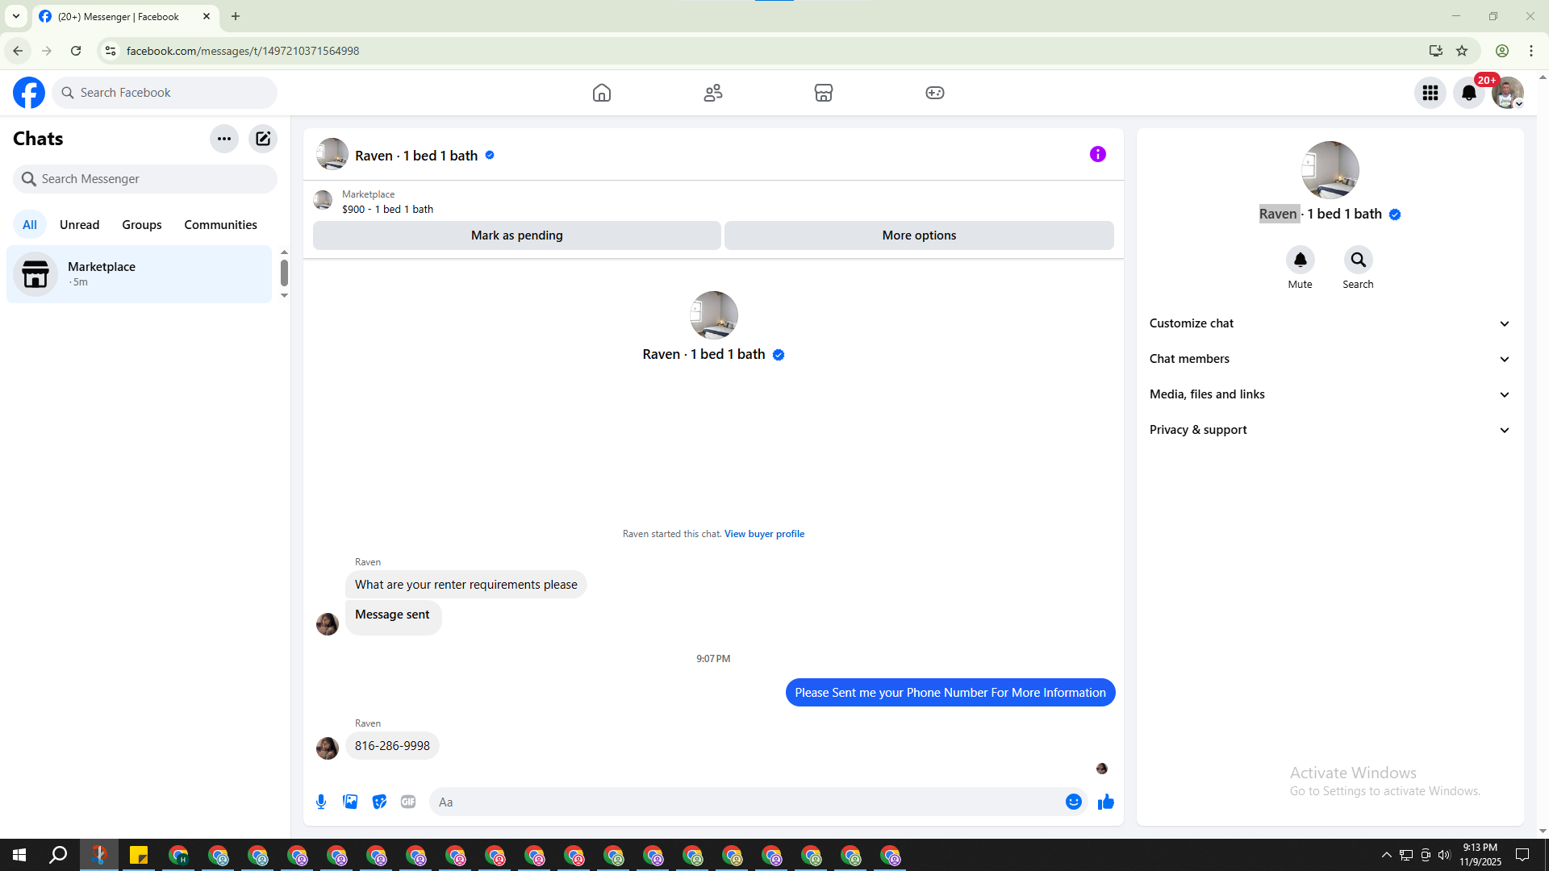Click the sent message about Phone Number
1549x871 pixels.
[x=950, y=693]
